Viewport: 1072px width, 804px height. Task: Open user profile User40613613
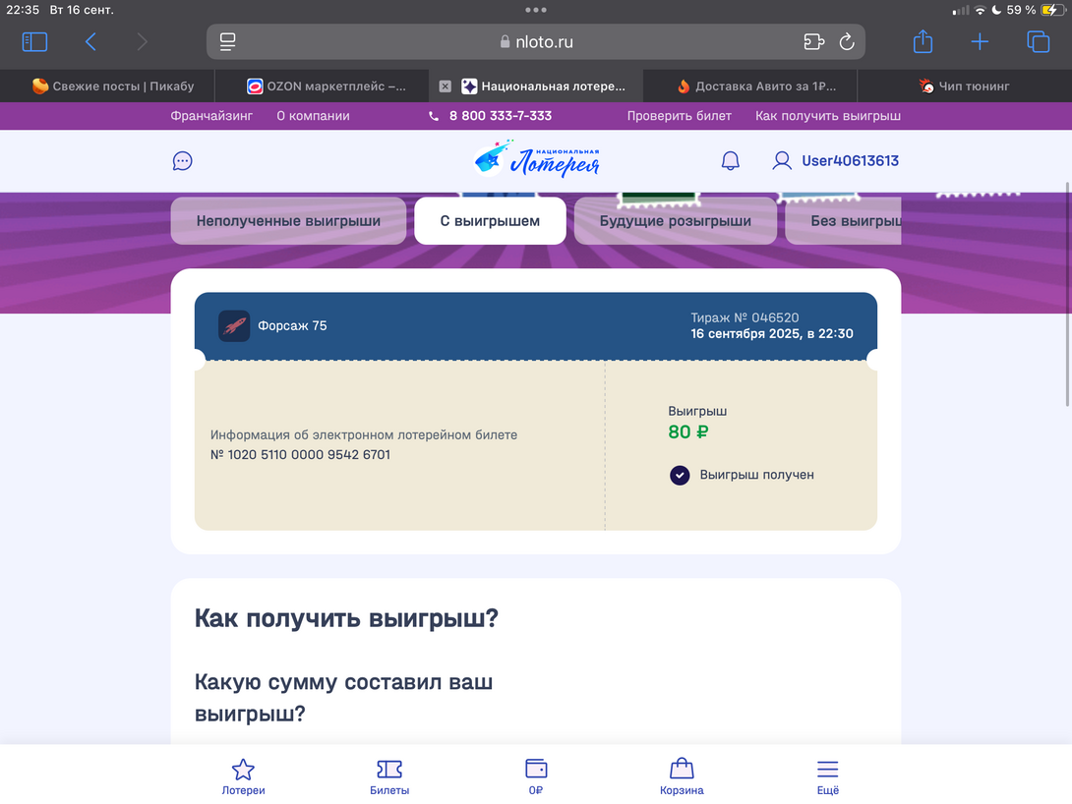click(x=835, y=161)
